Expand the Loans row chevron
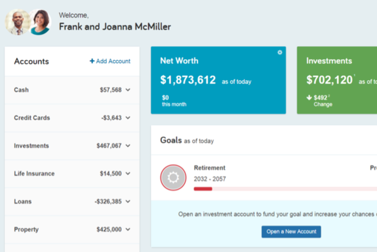The width and height of the screenshot is (377, 252). (x=128, y=202)
